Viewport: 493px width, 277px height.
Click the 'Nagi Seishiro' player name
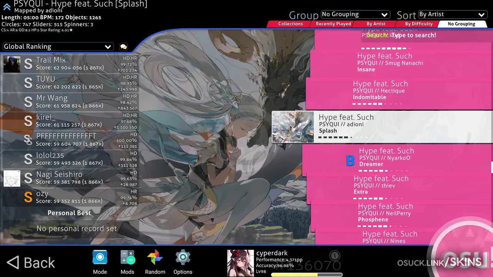coord(59,174)
